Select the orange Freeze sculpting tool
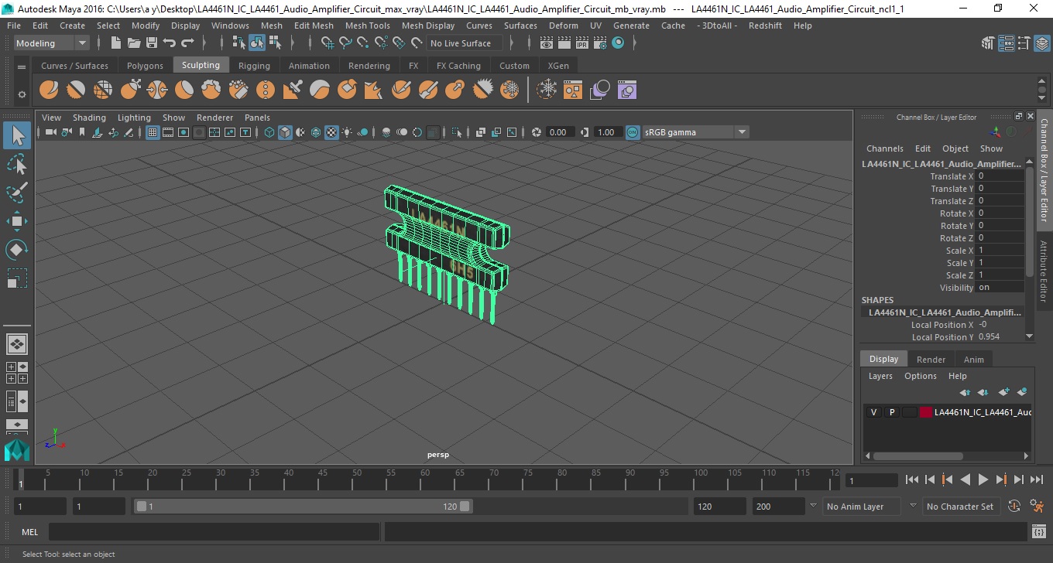 509,90
